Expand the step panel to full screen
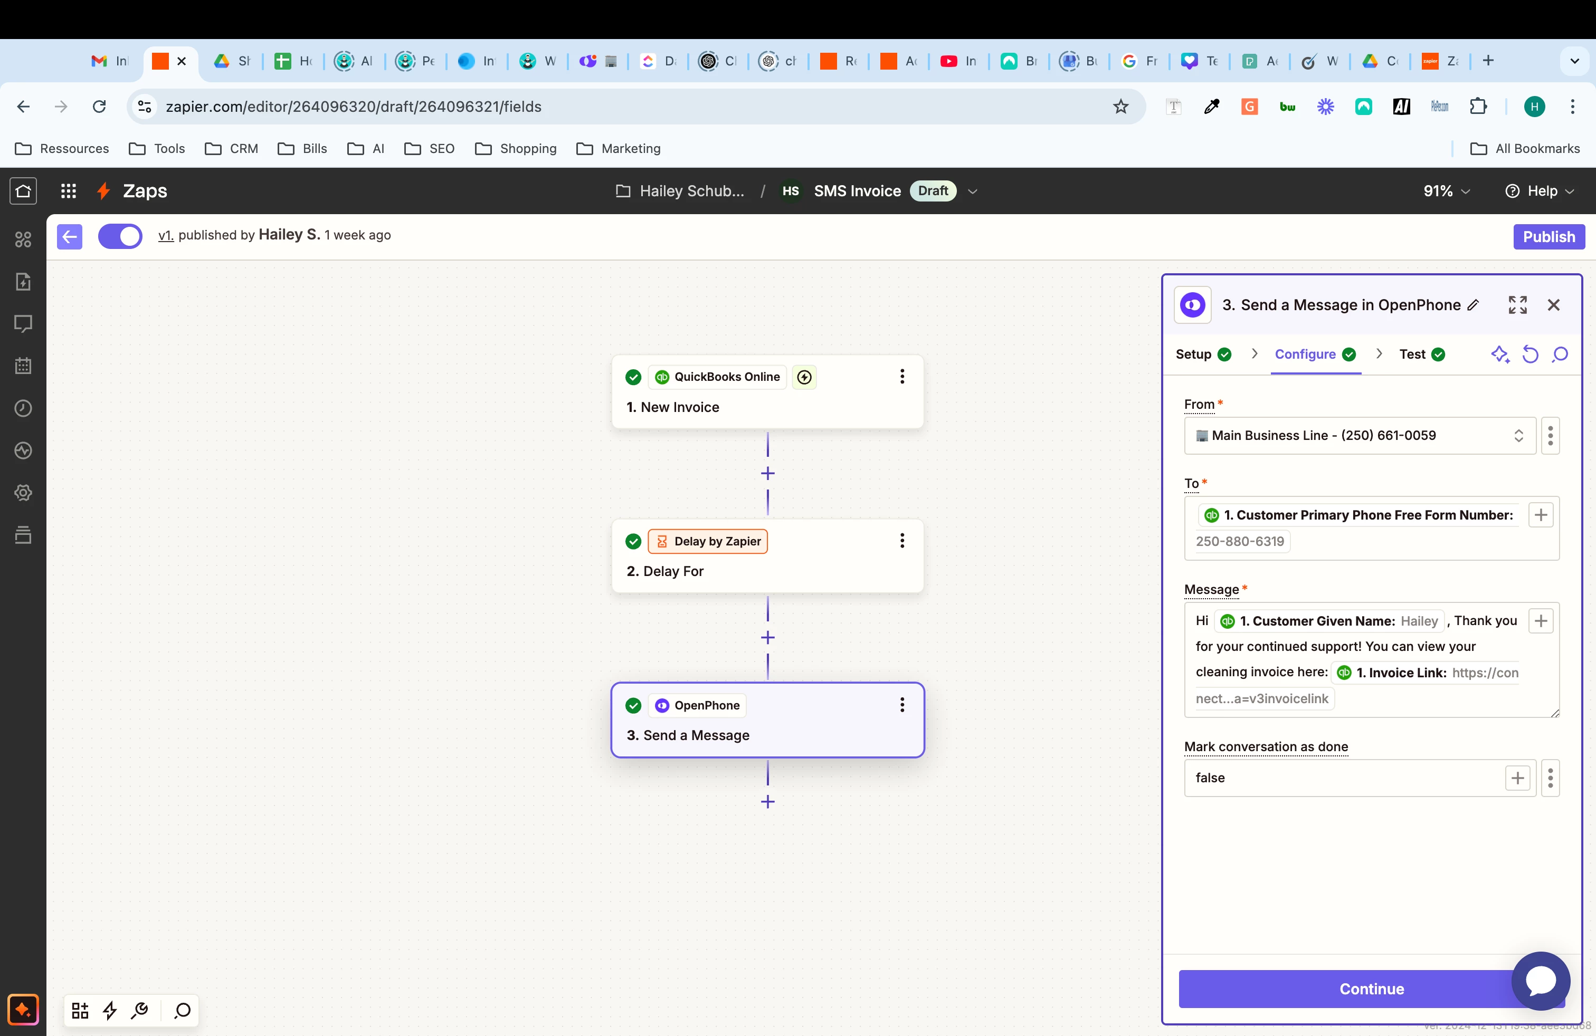 tap(1517, 305)
